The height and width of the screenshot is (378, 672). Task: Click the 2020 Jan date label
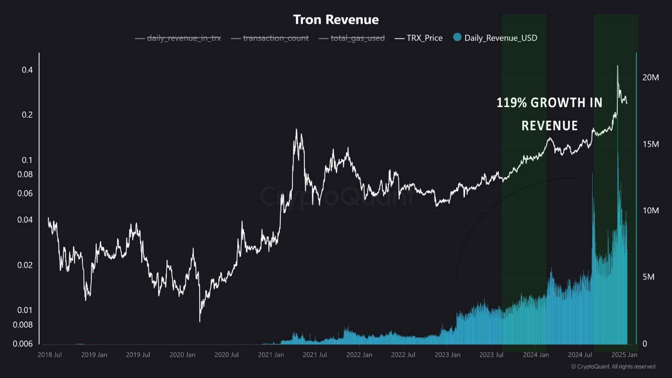(x=182, y=355)
